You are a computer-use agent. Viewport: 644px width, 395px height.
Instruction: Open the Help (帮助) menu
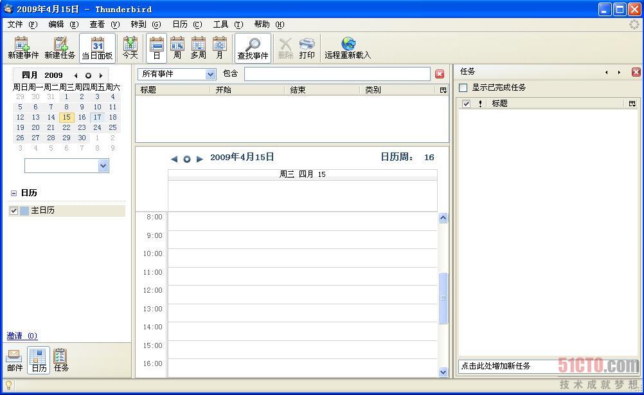pos(269,24)
